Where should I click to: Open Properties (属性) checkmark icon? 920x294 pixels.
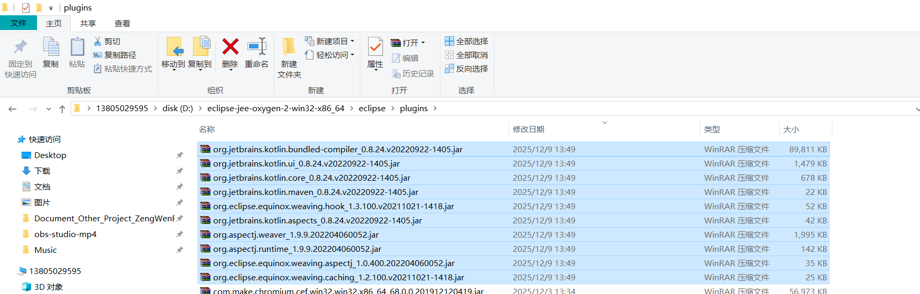(x=375, y=47)
